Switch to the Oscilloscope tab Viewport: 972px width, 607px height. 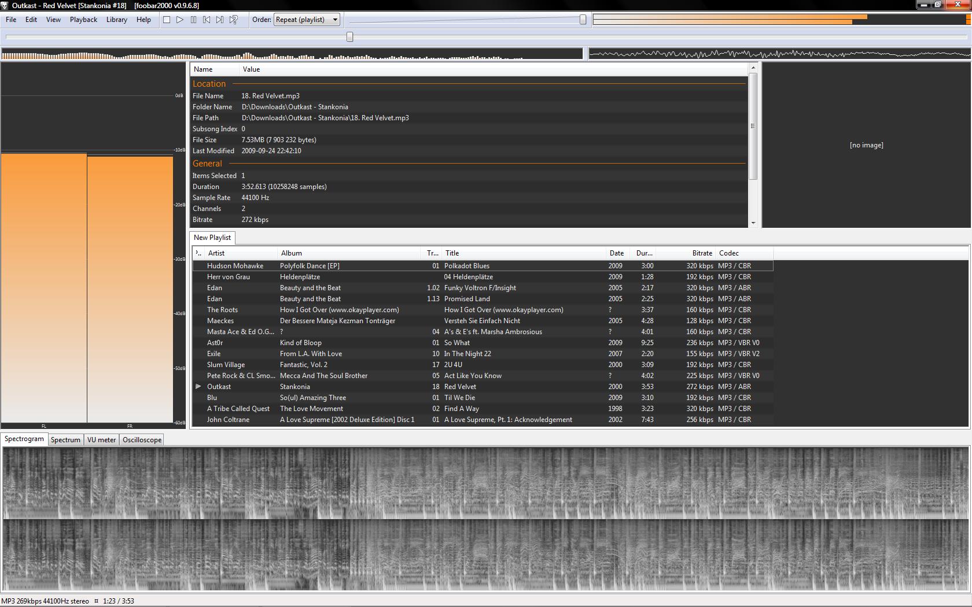point(142,440)
